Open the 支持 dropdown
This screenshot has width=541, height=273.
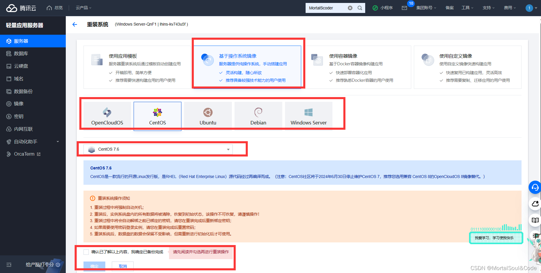point(488,8)
